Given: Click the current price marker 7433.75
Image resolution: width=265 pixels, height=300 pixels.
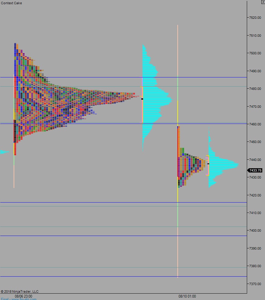Looking at the screenshot, I should [255, 170].
